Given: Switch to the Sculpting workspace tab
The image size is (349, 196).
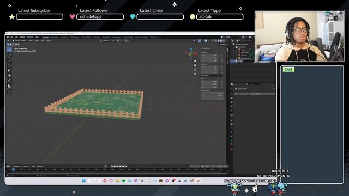Looking at the screenshot, I should click(x=64, y=38).
